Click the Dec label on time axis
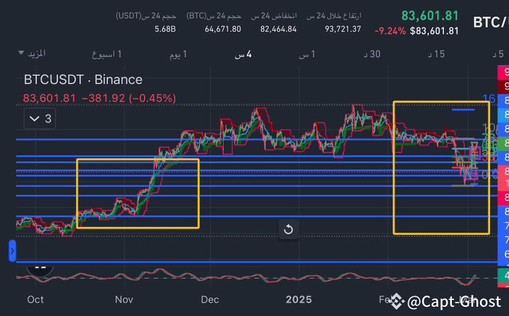 (210, 299)
